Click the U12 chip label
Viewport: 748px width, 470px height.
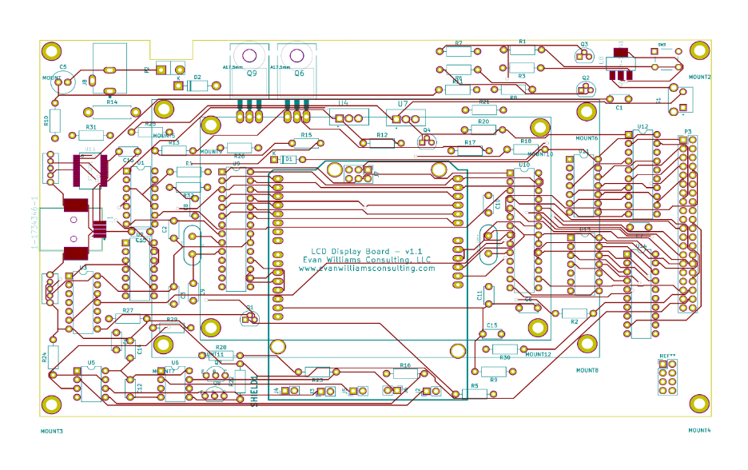(x=643, y=127)
